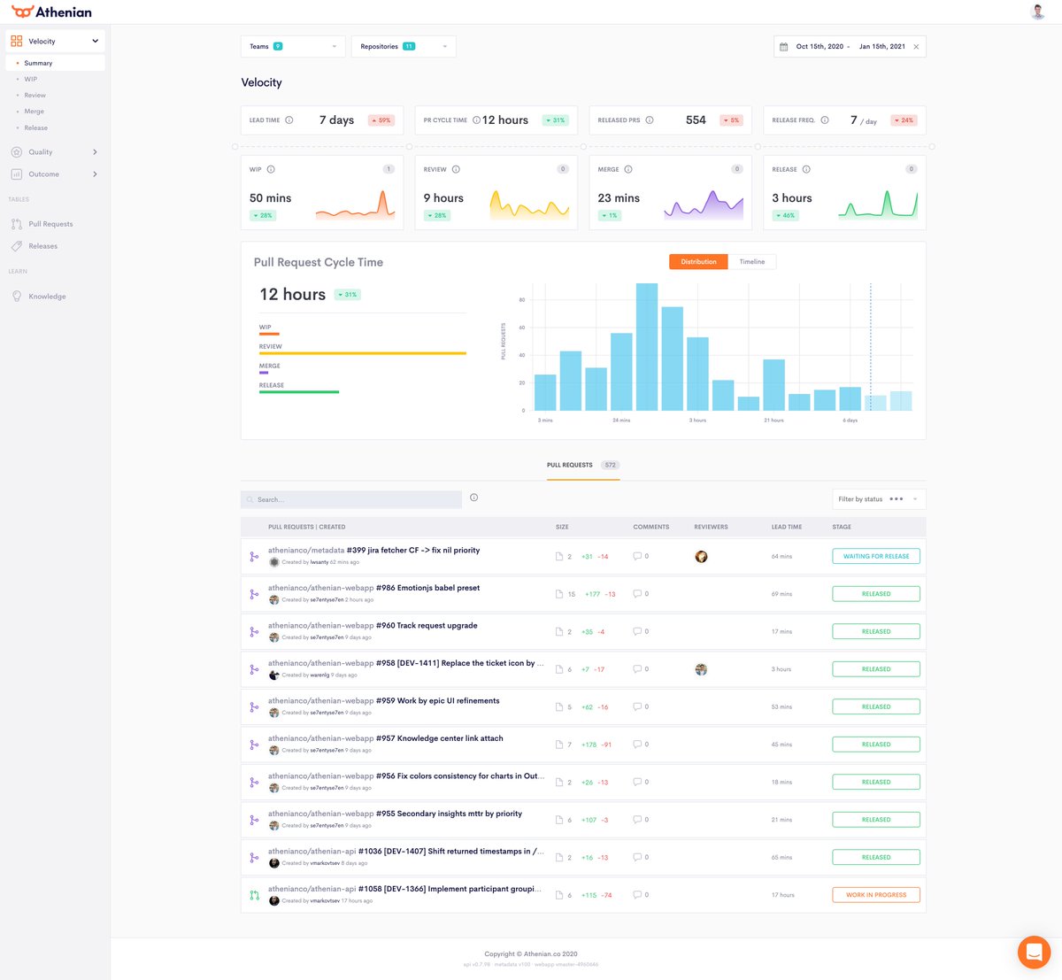Click info icon on Review card
The height and width of the screenshot is (980, 1062).
click(456, 169)
